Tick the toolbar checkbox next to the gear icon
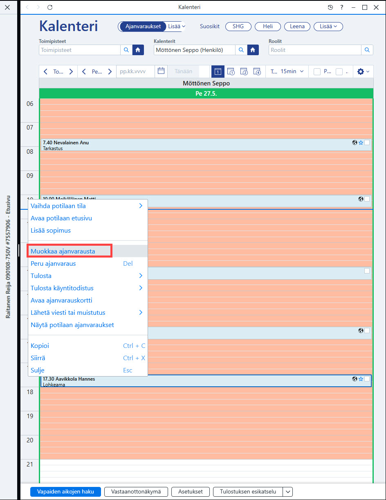 pos(339,72)
